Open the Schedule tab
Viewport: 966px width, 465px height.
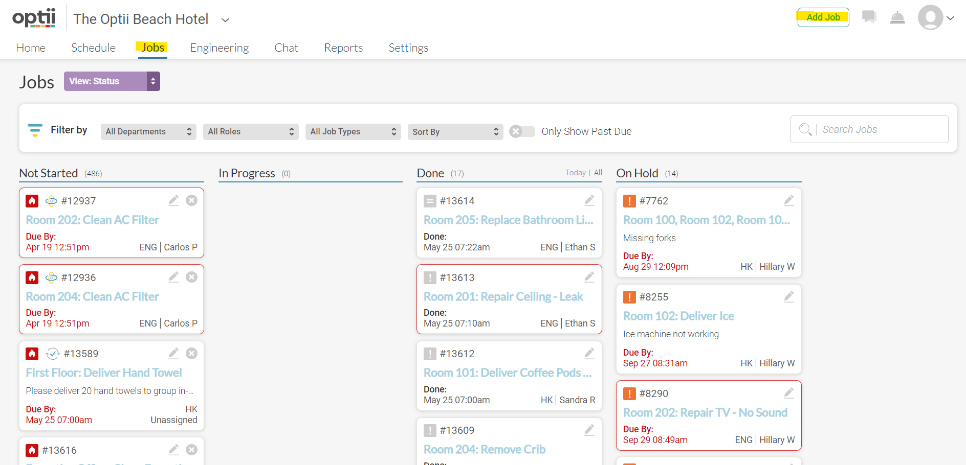[x=93, y=48]
